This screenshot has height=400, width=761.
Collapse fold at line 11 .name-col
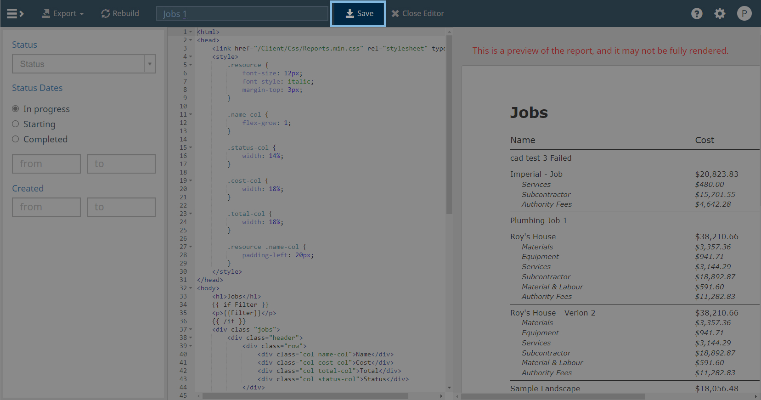click(191, 114)
